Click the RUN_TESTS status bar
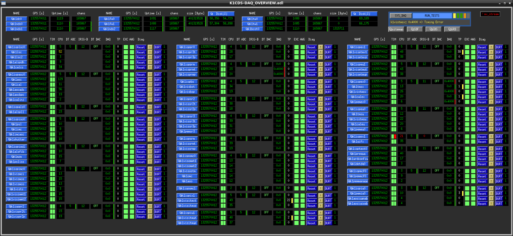The width and height of the screenshot is (513, 236). 432,16
